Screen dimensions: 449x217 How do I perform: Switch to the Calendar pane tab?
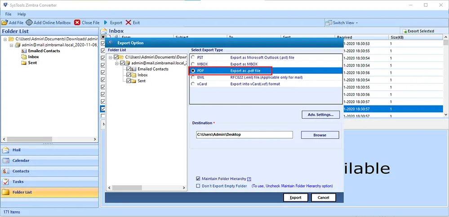49,161
